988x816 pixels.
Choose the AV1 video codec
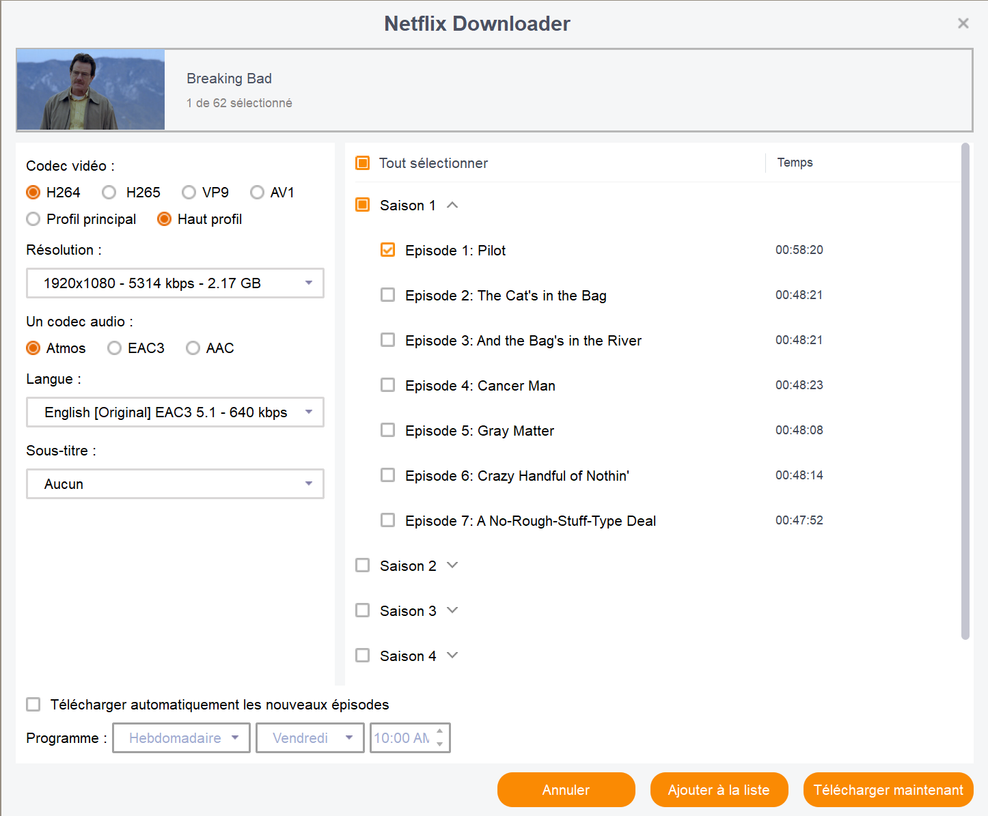tap(257, 193)
